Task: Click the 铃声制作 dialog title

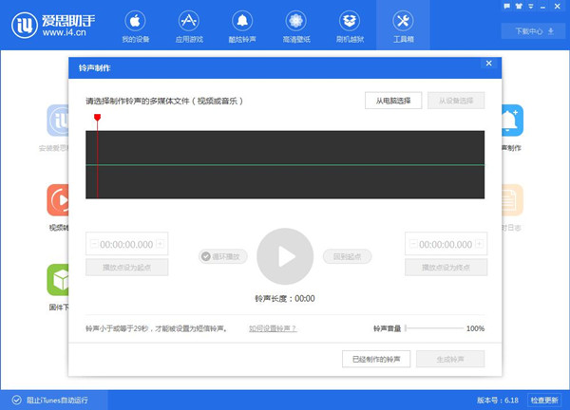Action: 94,68
